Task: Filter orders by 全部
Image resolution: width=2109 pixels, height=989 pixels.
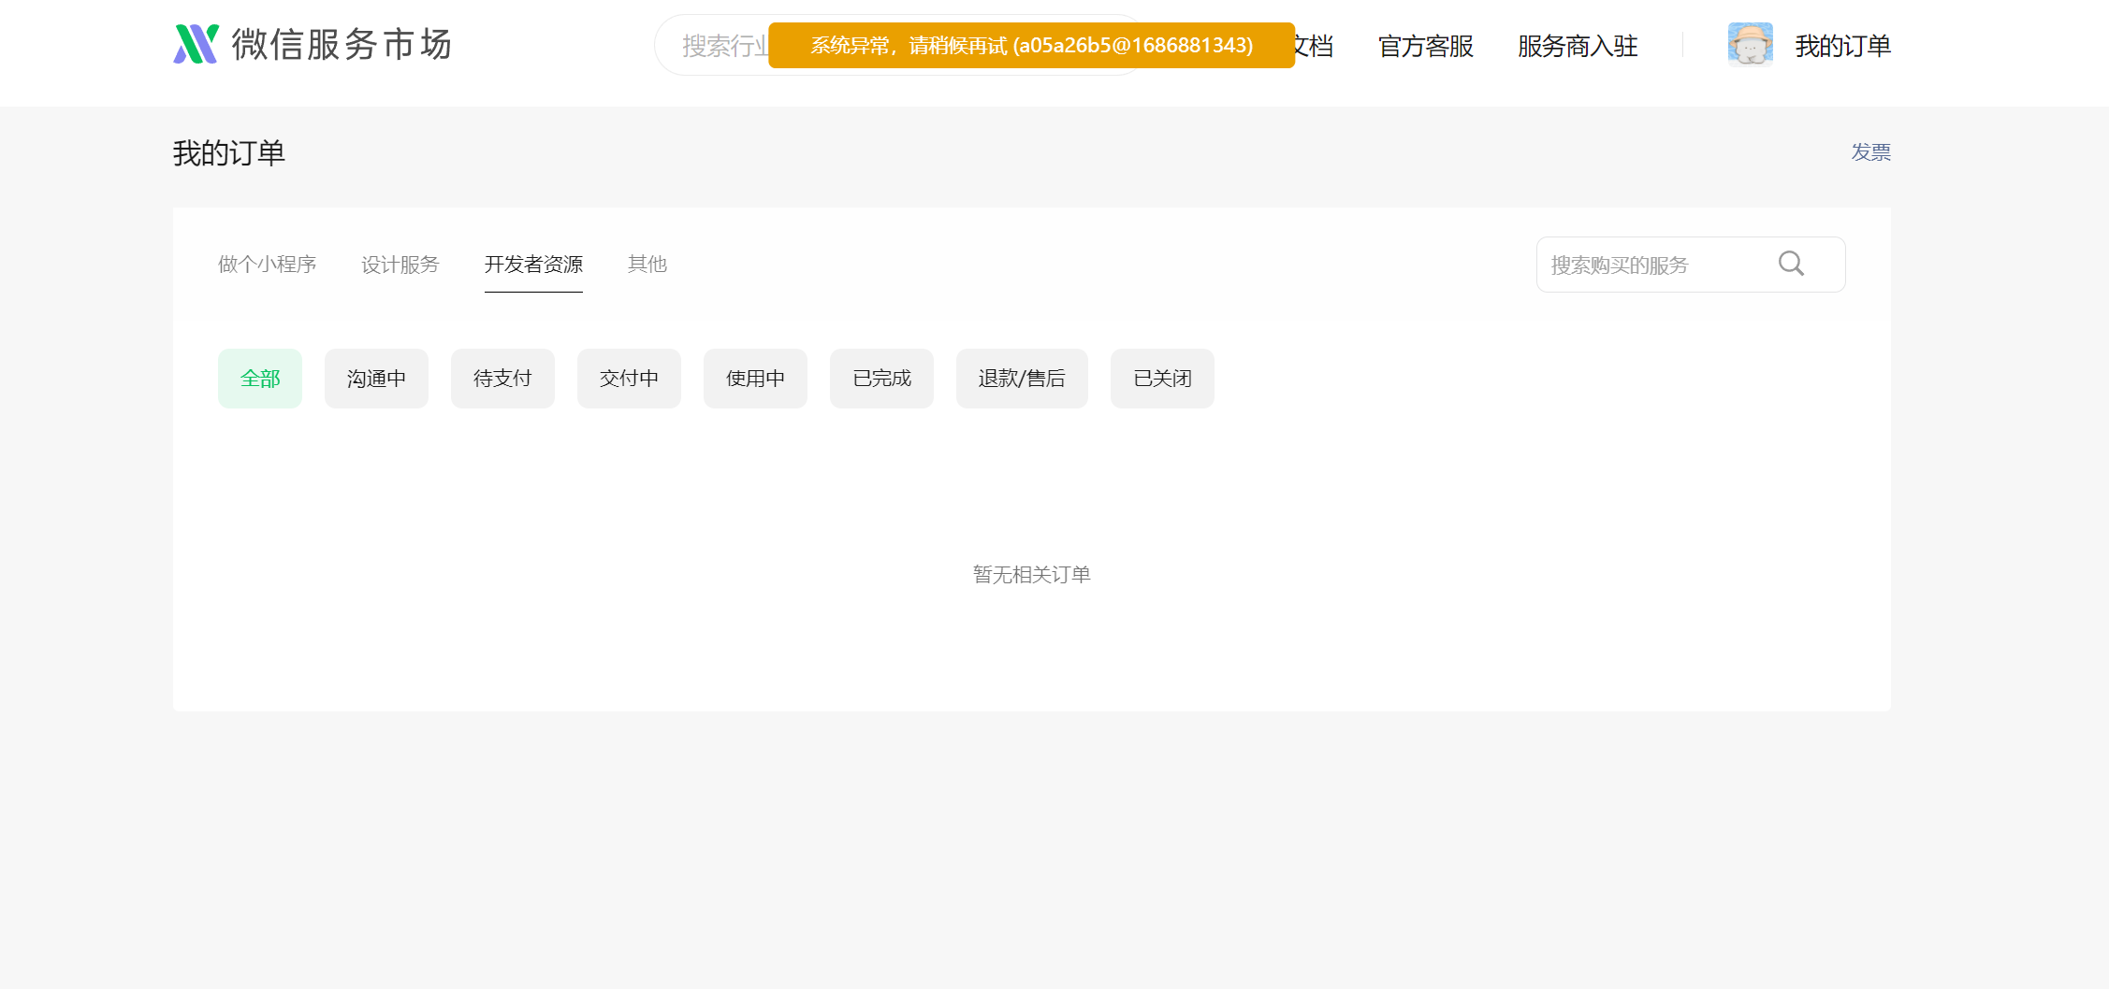Action: coord(260,379)
